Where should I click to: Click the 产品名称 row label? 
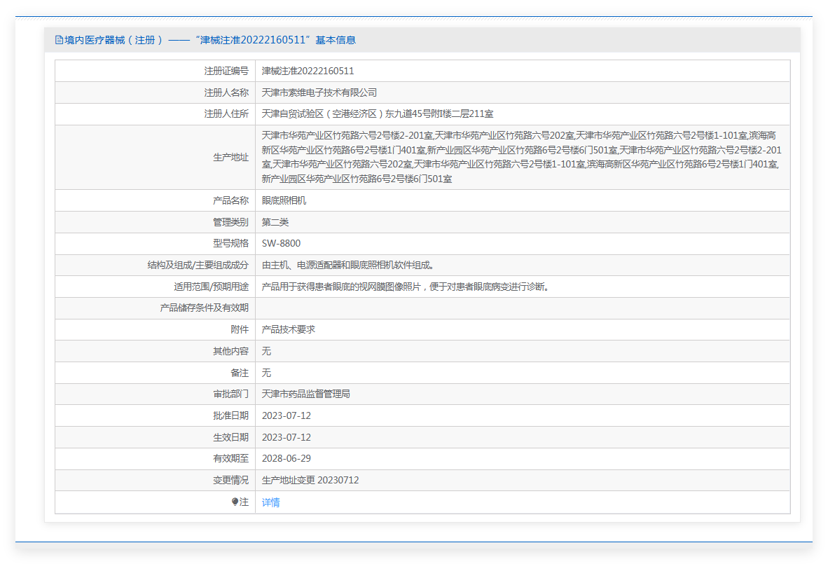(230, 200)
